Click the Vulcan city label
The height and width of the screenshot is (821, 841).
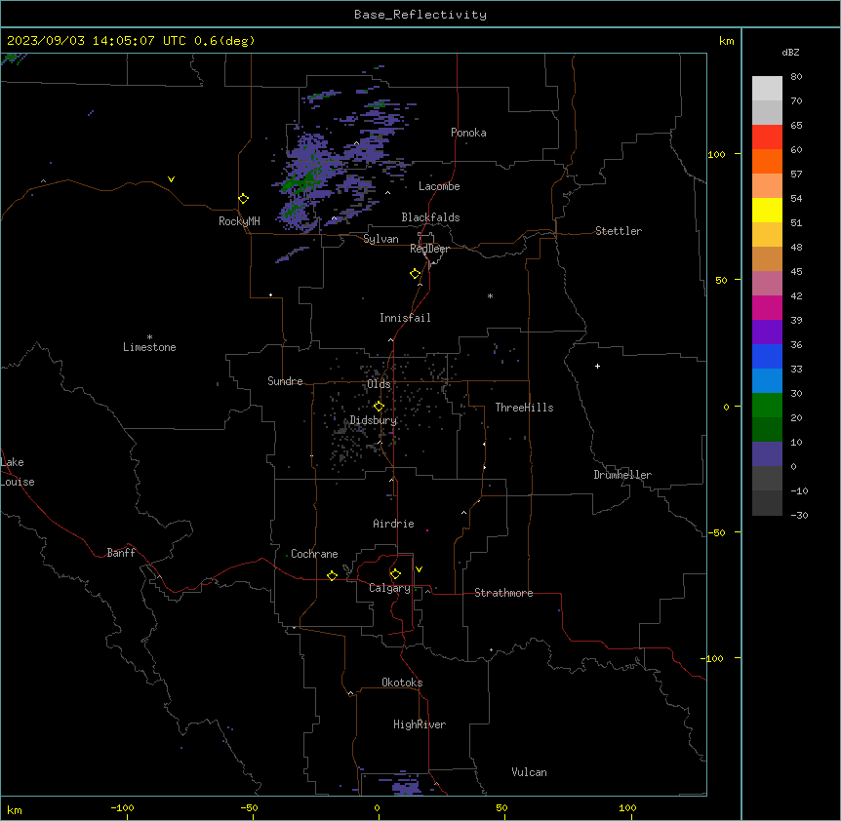point(529,772)
